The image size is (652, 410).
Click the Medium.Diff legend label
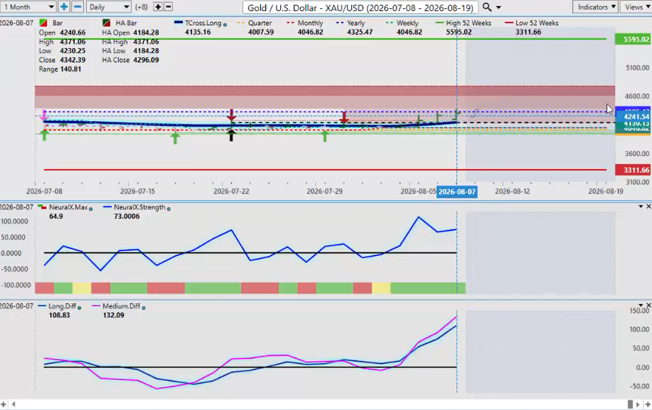[x=121, y=305]
